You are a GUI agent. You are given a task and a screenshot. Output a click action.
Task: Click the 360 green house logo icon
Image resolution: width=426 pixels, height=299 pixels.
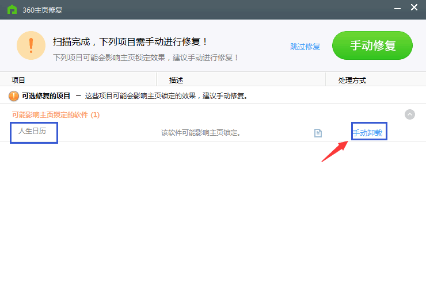point(12,9)
